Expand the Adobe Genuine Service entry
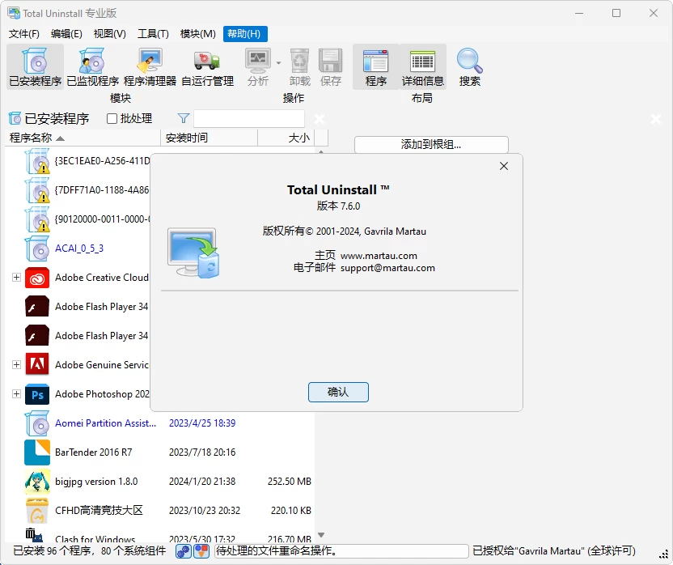The image size is (673, 565). point(16,364)
